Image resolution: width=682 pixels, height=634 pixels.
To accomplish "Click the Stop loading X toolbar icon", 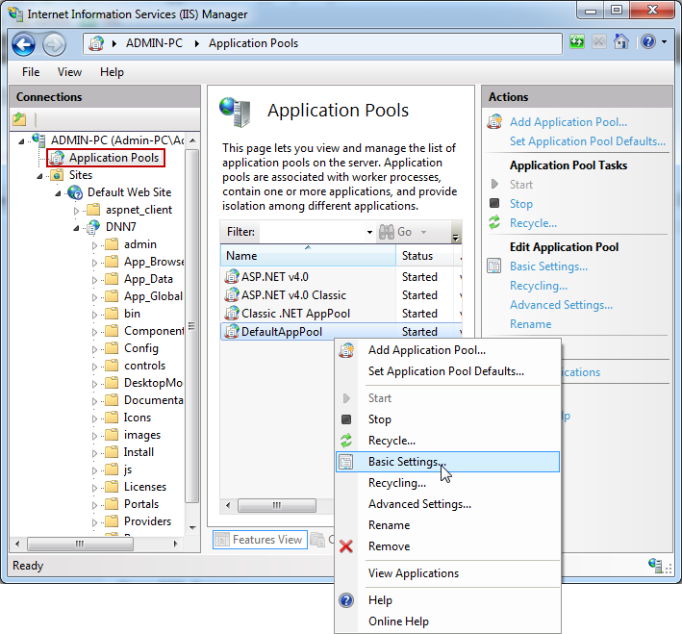I will [599, 42].
